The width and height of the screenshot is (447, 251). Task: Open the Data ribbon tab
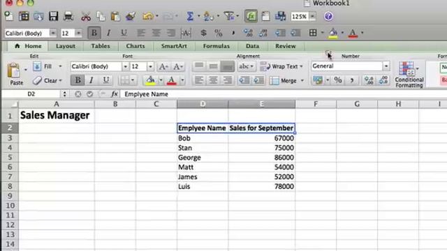[252, 46]
